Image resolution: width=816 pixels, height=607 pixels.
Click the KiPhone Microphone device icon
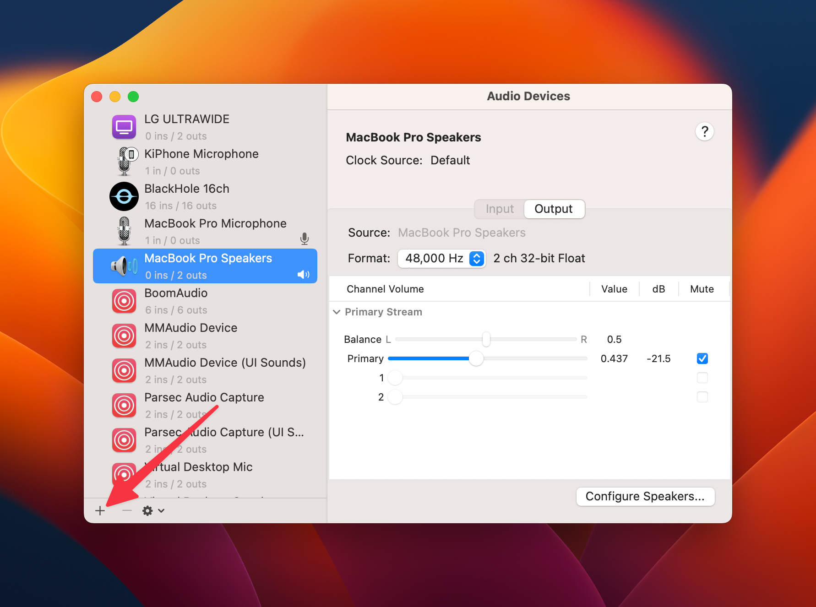tap(124, 161)
